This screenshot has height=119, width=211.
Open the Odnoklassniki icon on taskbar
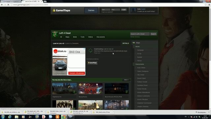pyautogui.click(x=57, y=117)
